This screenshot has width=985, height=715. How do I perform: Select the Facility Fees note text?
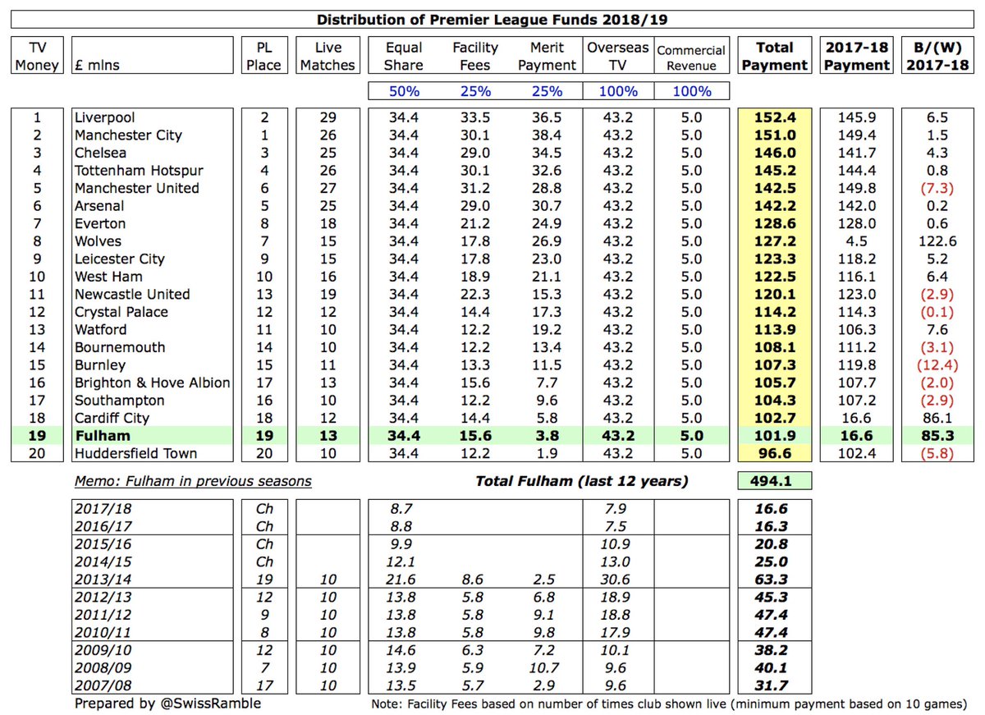(669, 704)
